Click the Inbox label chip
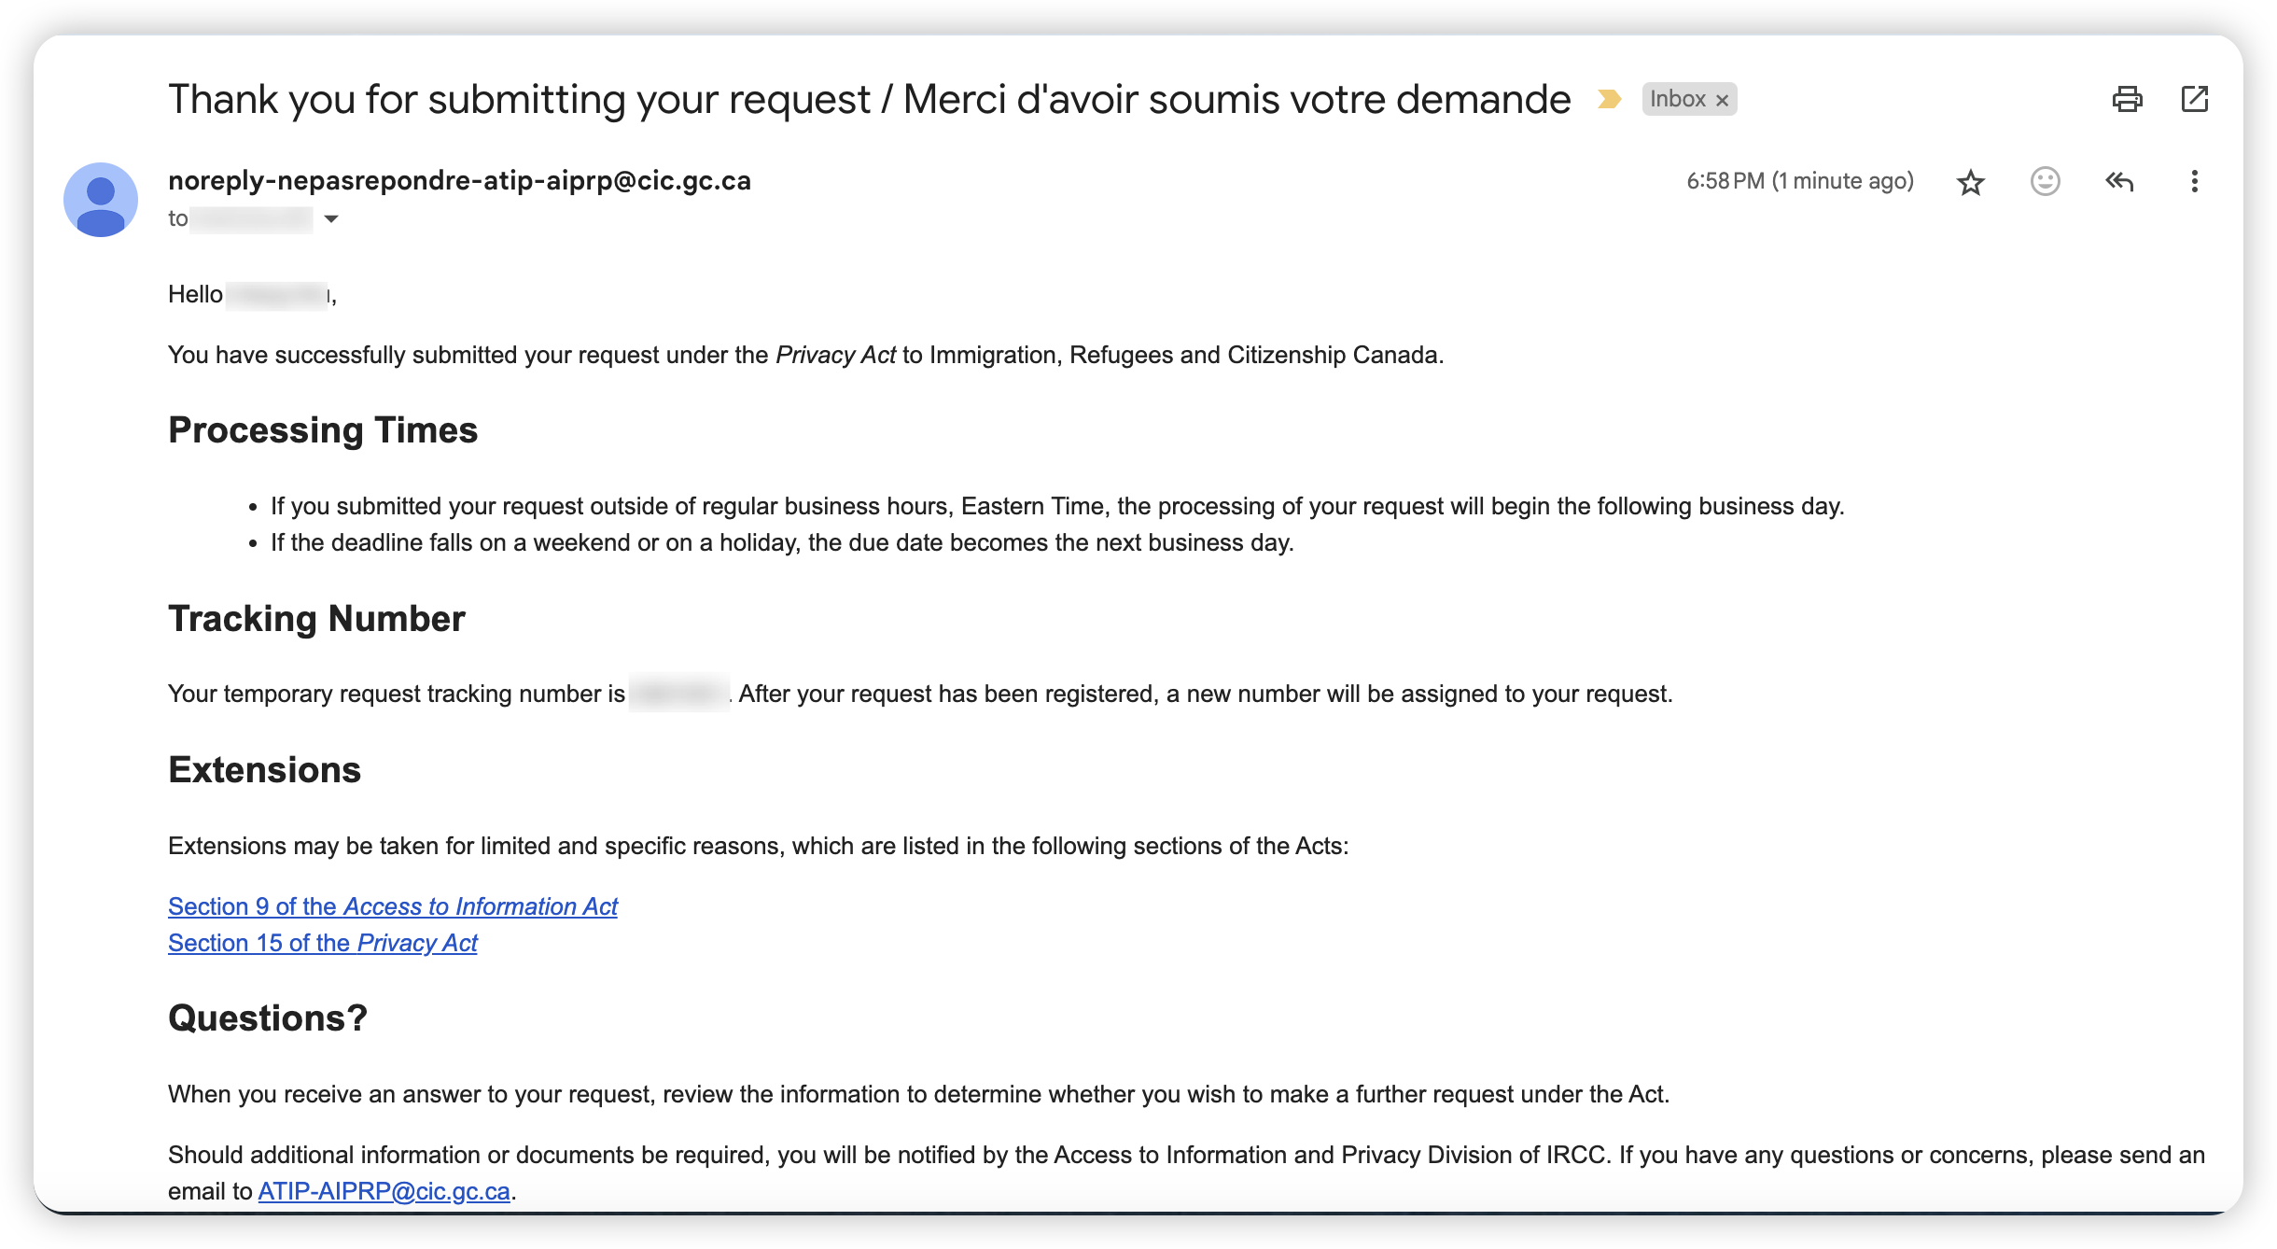 pos(1677,99)
